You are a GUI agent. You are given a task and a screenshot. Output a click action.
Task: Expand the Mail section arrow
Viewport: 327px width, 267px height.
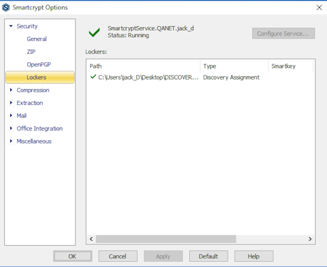coord(11,116)
